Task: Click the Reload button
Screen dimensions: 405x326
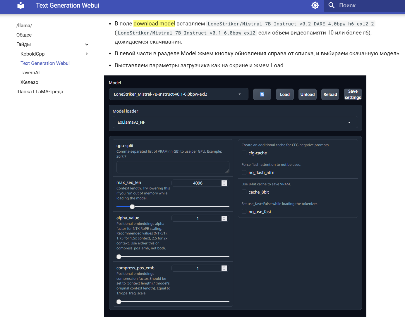Action: coord(330,94)
